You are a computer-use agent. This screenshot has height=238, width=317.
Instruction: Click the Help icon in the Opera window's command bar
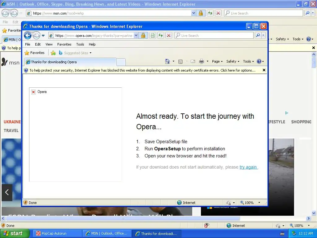click(x=259, y=61)
